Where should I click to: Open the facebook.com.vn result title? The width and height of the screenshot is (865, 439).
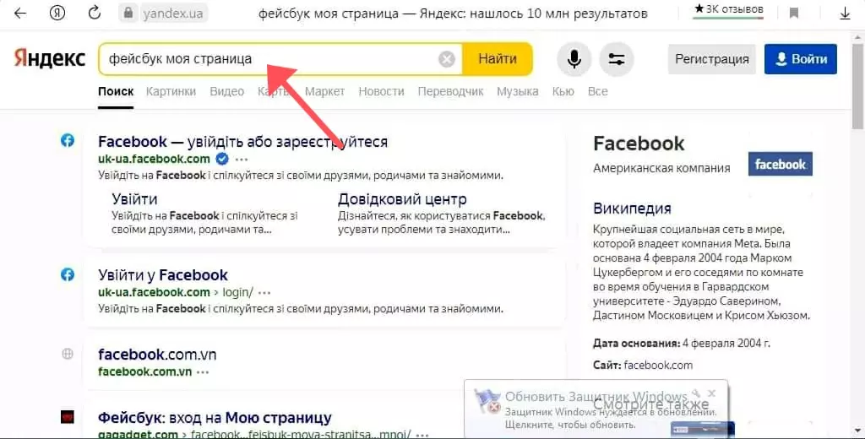157,354
